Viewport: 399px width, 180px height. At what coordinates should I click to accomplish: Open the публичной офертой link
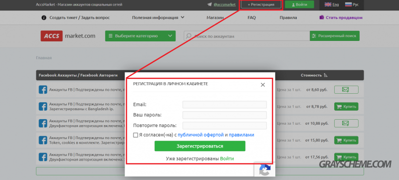[200, 135]
